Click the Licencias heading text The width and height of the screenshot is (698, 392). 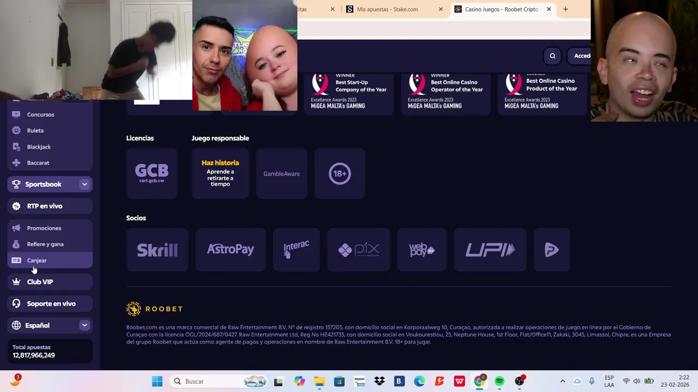[140, 138]
